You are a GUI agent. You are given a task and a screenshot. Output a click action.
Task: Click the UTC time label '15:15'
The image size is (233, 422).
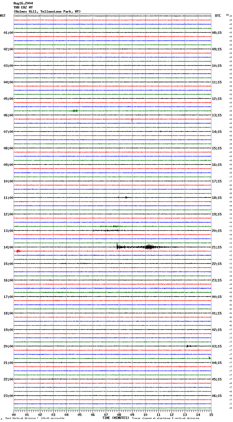click(x=217, y=148)
